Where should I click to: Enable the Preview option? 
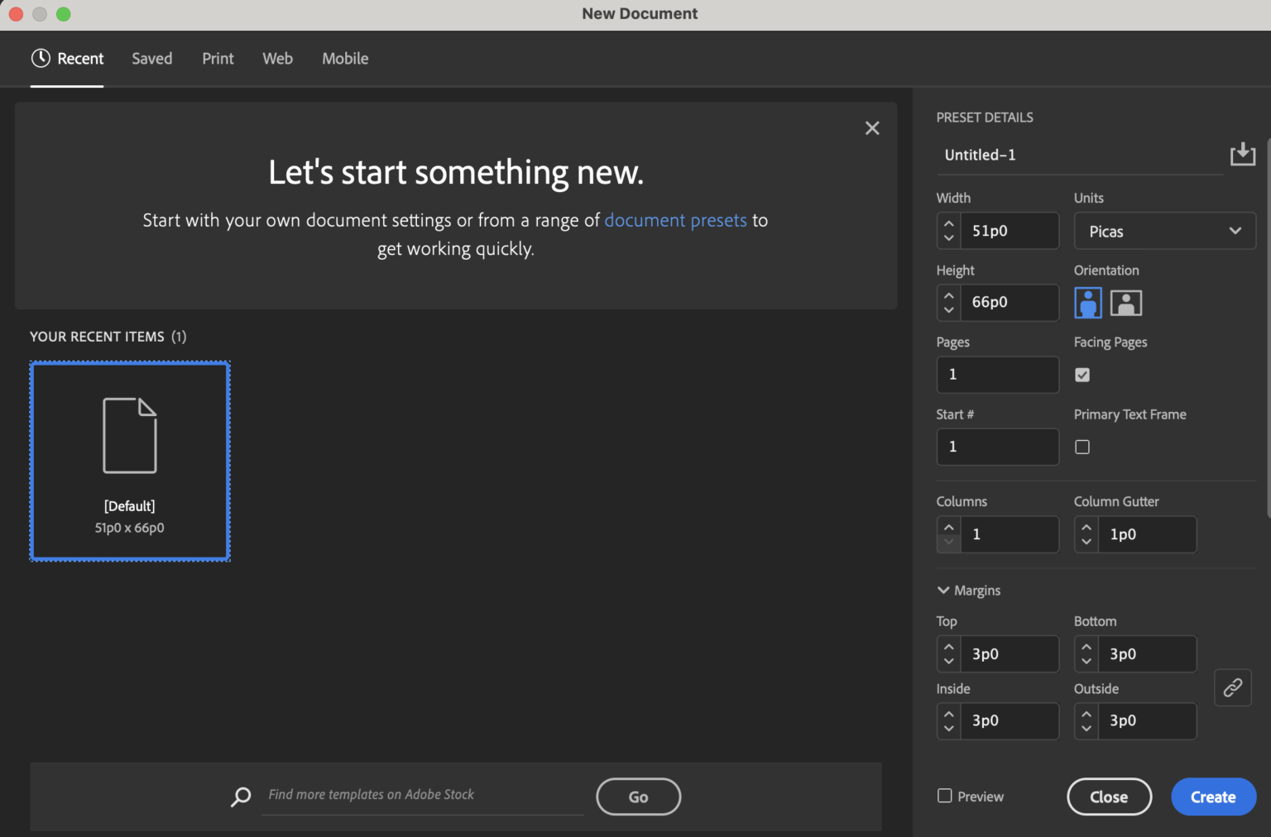pos(944,795)
